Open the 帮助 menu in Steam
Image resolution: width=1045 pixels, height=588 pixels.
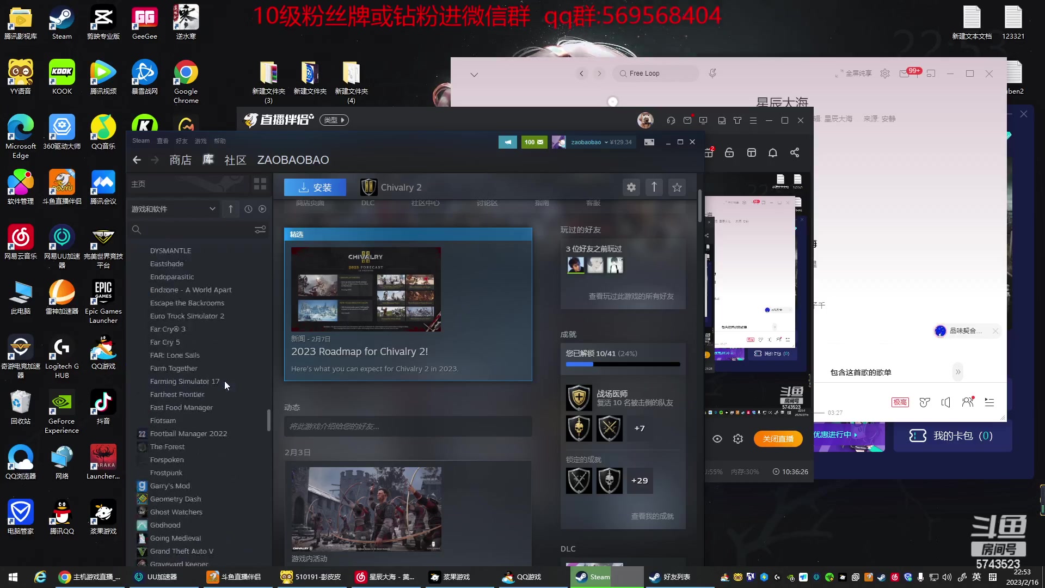(219, 141)
